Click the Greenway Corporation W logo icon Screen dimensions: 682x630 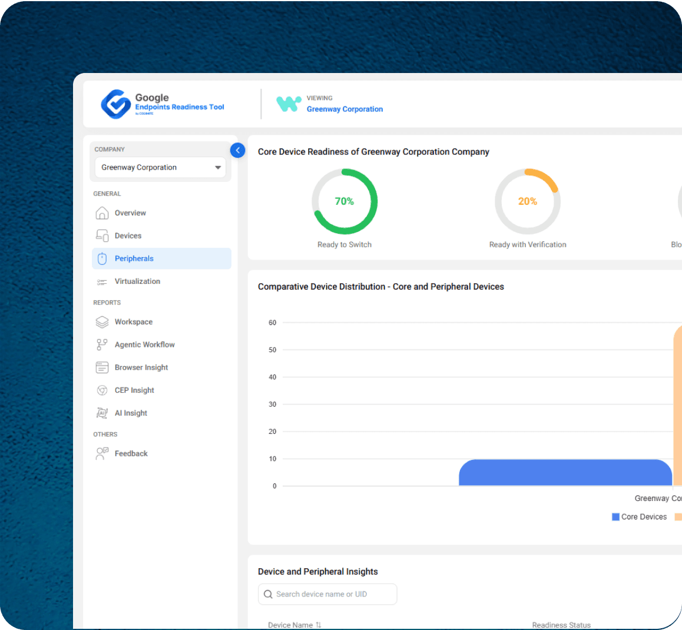click(289, 104)
